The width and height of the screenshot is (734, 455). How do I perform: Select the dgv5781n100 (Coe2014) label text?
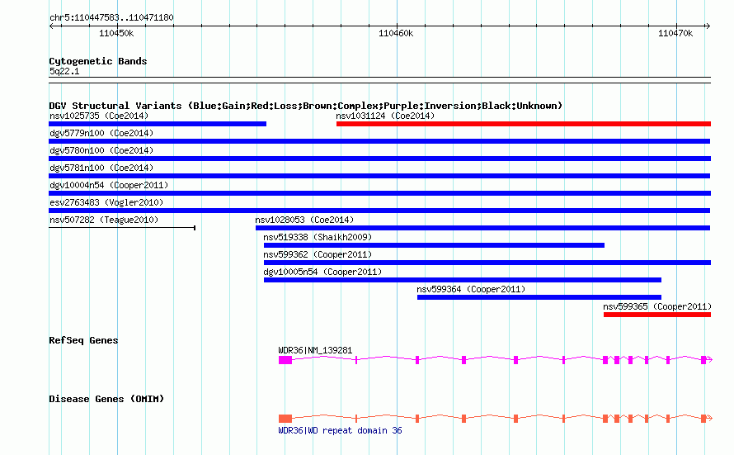pyautogui.click(x=101, y=168)
